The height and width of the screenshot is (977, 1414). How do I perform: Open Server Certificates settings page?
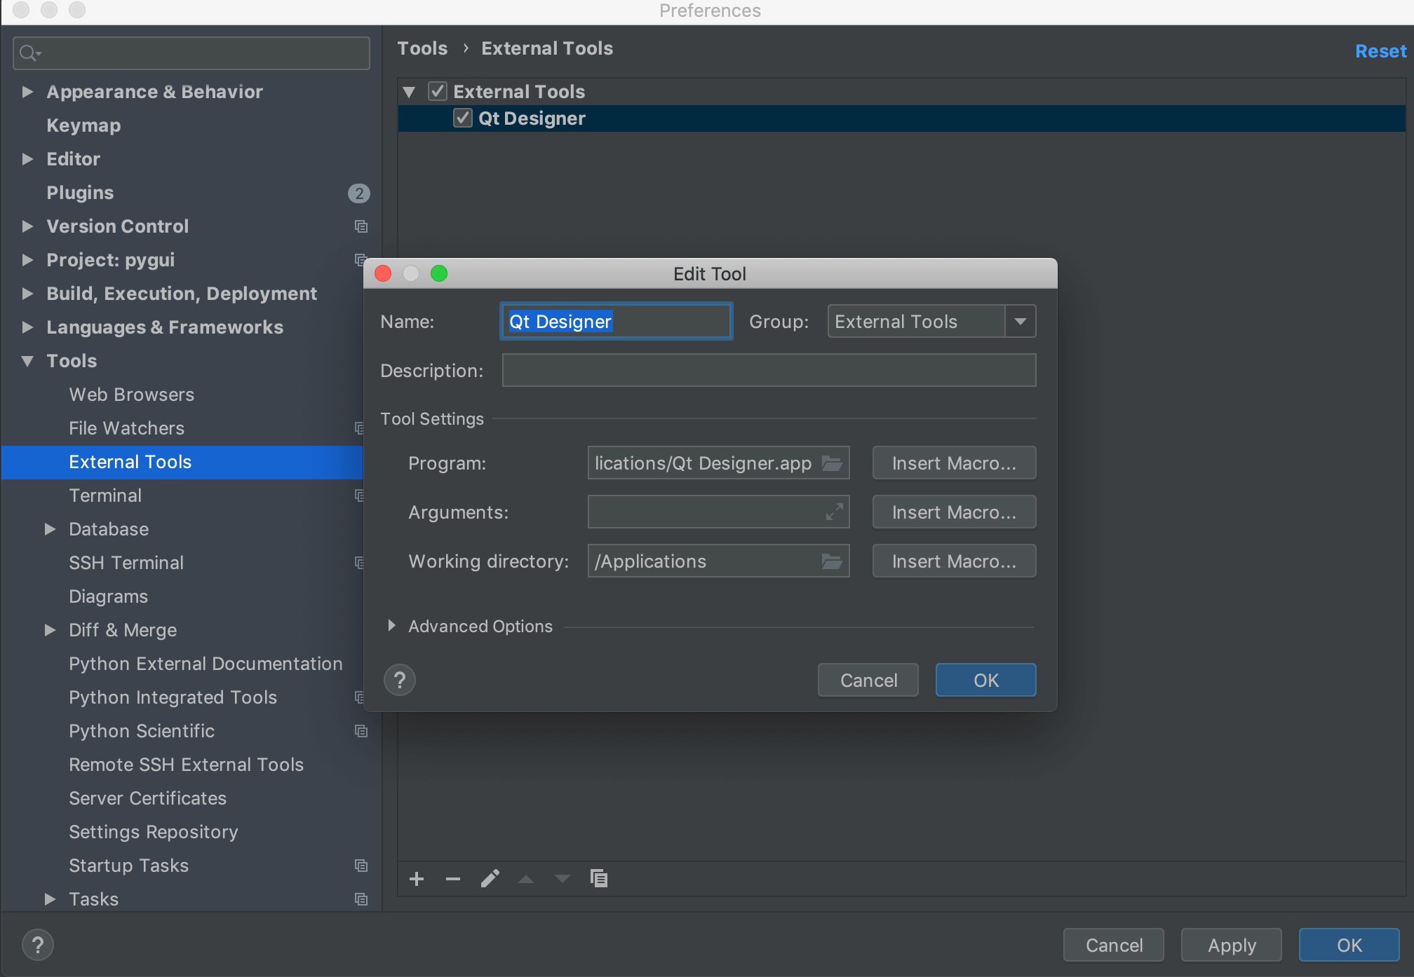(x=147, y=798)
